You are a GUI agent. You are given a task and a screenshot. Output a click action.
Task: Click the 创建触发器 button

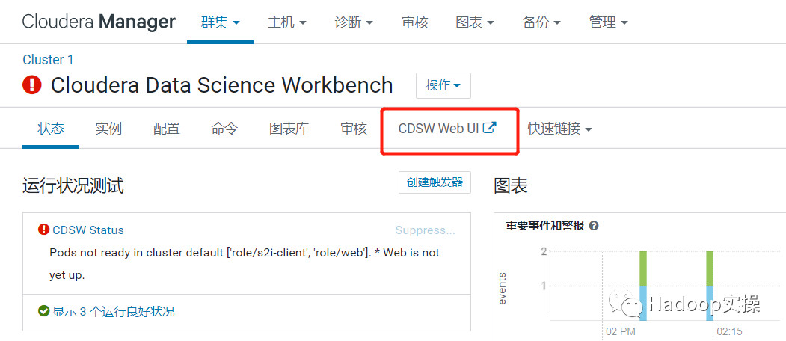pos(435,182)
